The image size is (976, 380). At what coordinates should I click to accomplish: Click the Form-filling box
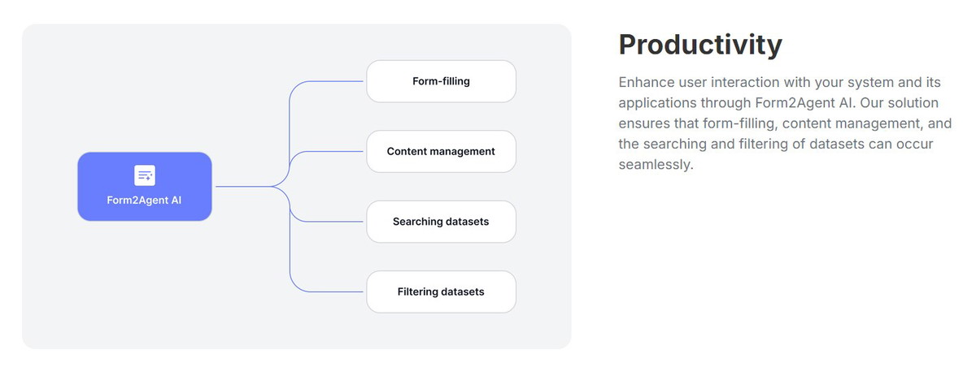click(441, 81)
